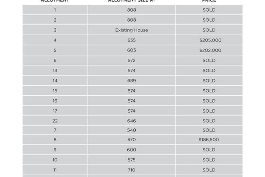Viewport: 265px width, 177px height.
Task: Click the 572 size cell
Action: 131,60
